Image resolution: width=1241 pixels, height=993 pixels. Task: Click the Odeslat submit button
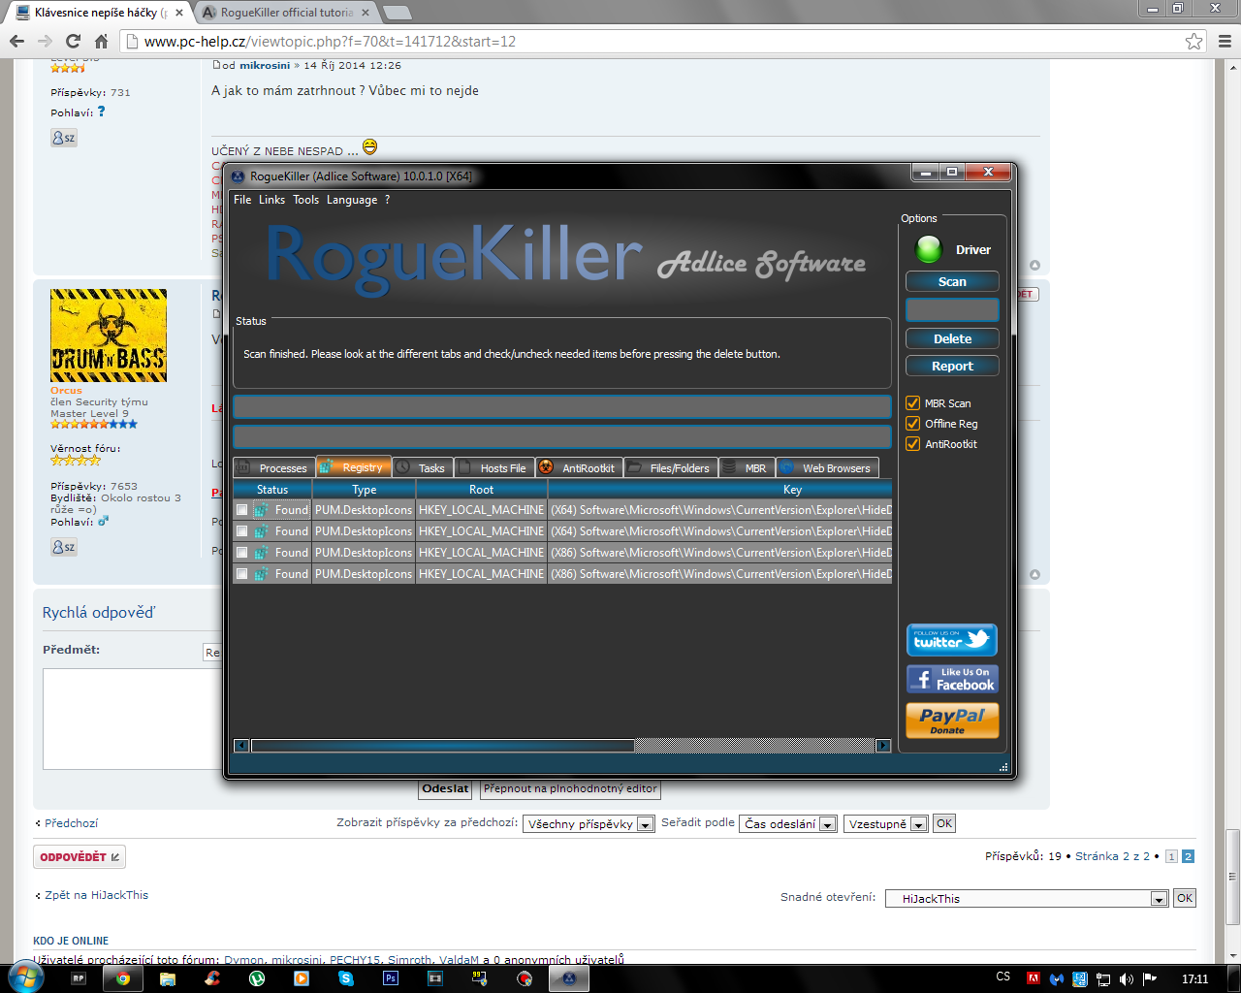pos(446,788)
